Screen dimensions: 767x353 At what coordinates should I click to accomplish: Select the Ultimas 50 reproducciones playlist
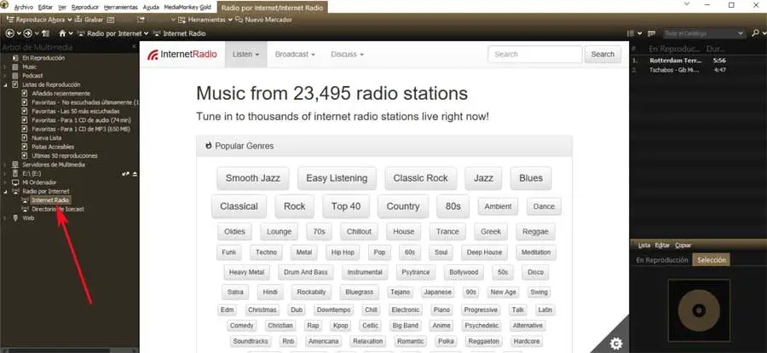click(x=65, y=156)
